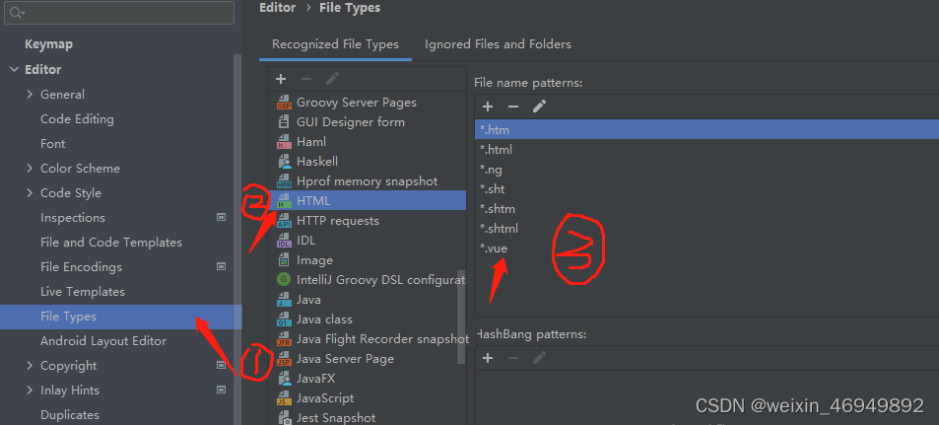Add a new recognized file type
Screen dimensions: 939x425
(x=280, y=79)
